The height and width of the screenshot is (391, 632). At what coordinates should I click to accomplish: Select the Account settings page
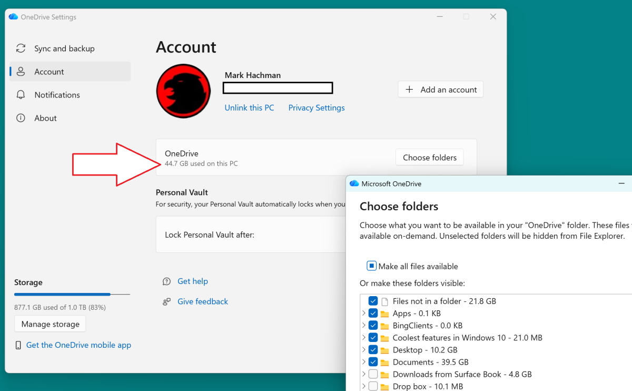coord(70,72)
